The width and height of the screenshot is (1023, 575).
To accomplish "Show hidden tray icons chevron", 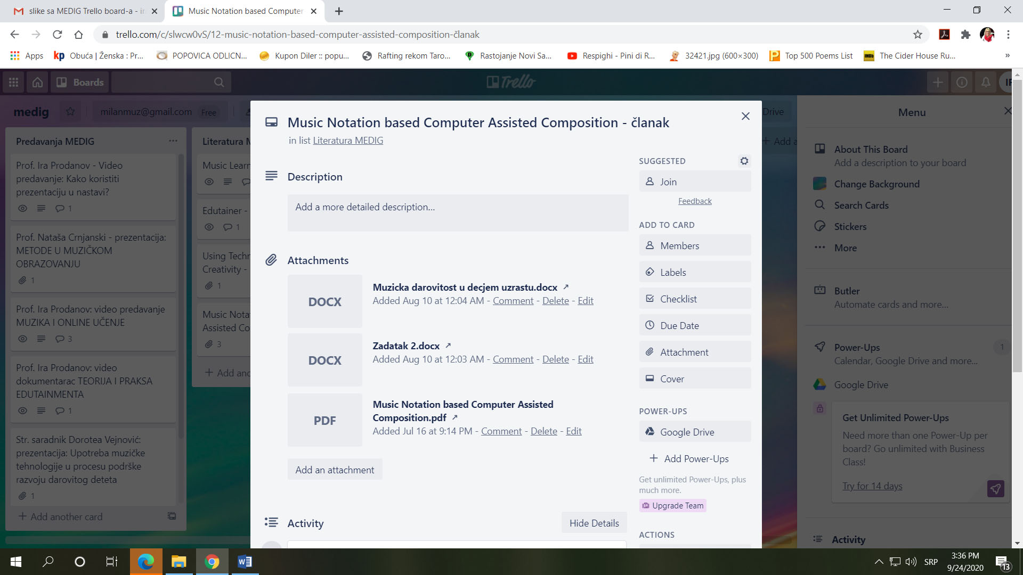I will pyautogui.click(x=879, y=562).
